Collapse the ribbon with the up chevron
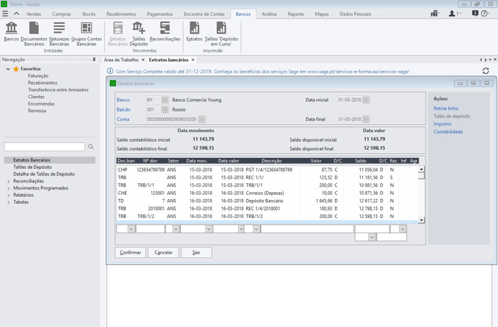 pos(16,14)
